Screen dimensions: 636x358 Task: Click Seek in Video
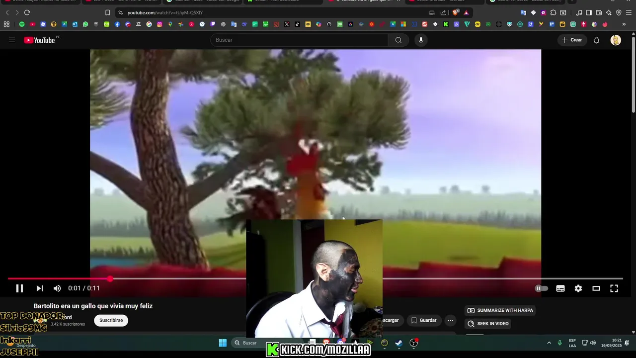(488, 324)
